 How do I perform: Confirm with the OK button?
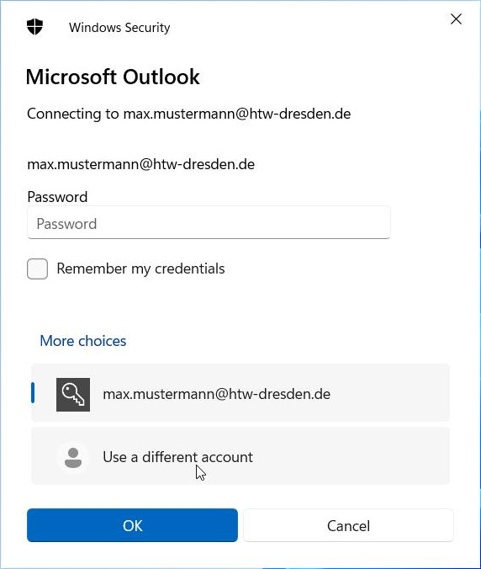pos(132,525)
